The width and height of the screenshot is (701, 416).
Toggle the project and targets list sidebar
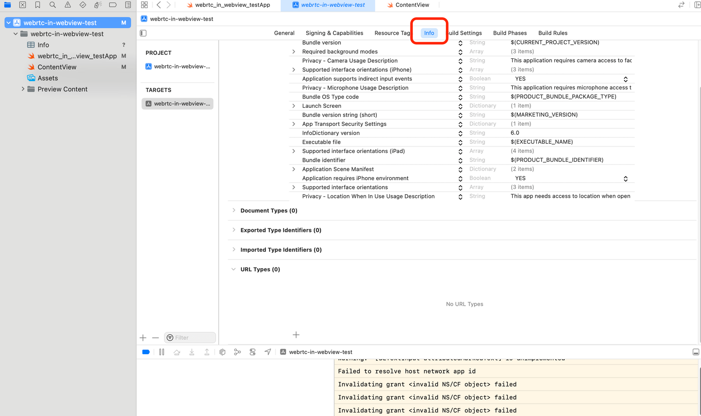pos(143,33)
